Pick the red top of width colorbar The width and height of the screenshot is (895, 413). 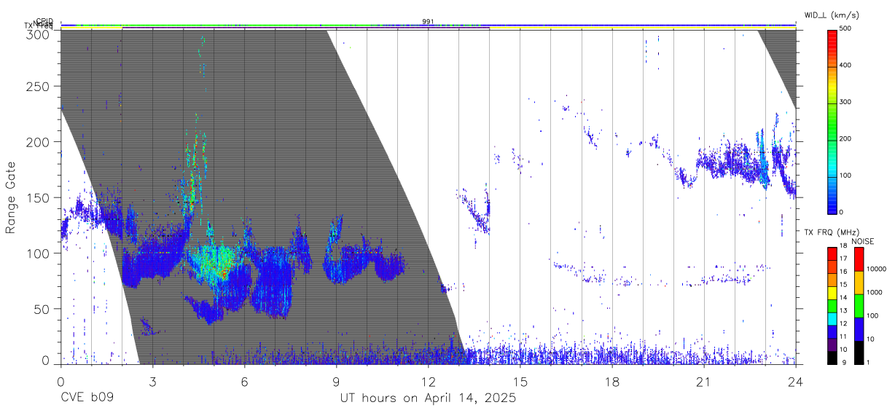click(x=832, y=35)
